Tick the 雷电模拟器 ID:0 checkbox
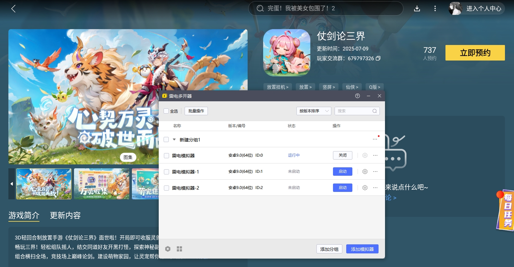The height and width of the screenshot is (267, 514). pos(166,156)
